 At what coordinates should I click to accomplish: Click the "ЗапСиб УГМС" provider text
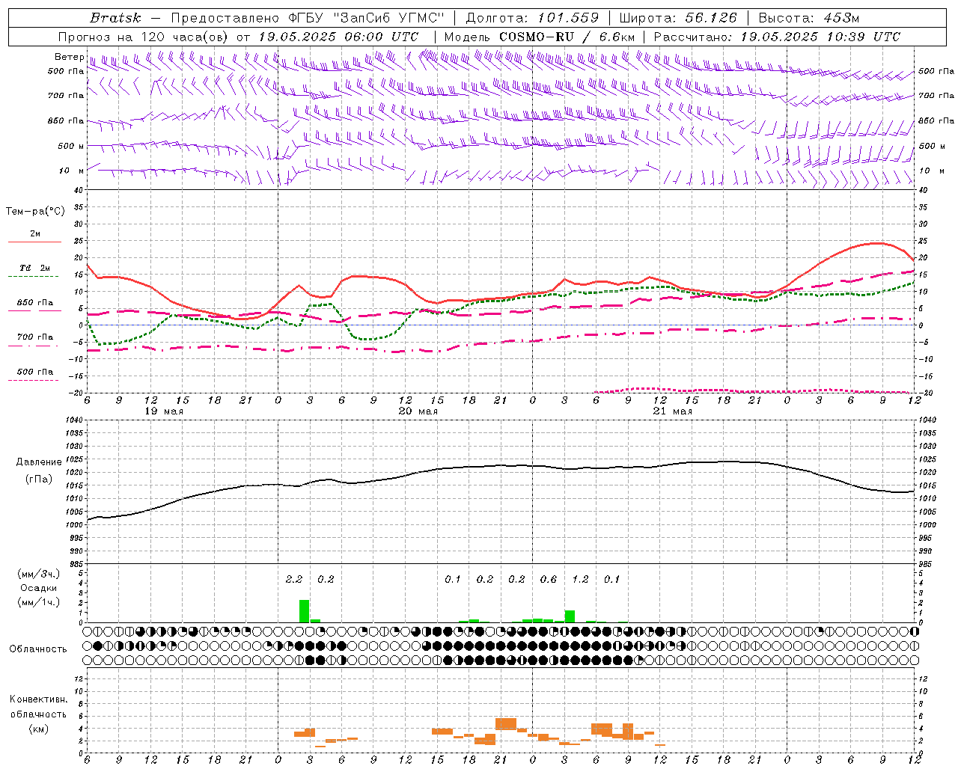[x=389, y=18]
